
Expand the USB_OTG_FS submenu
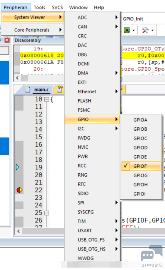point(92,240)
